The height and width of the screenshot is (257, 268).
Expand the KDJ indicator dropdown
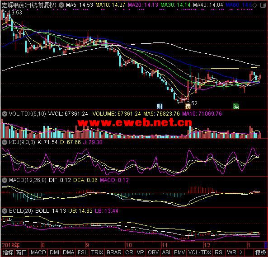(x=5, y=142)
